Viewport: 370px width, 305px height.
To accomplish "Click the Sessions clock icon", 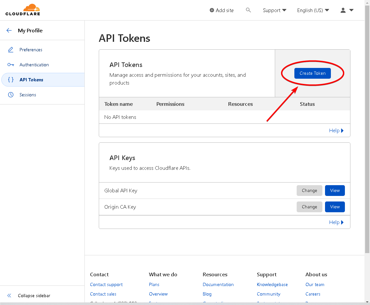I will (11, 95).
